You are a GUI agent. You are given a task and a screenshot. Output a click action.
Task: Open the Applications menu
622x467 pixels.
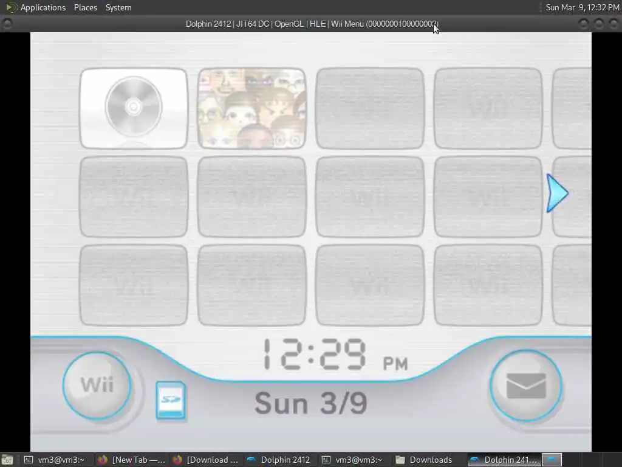coord(43,7)
